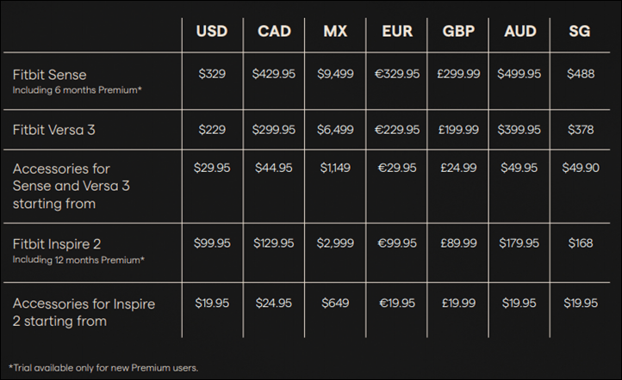622x380 pixels.
Task: Click the Fitbit Versa 3 row label
Action: click(x=54, y=130)
